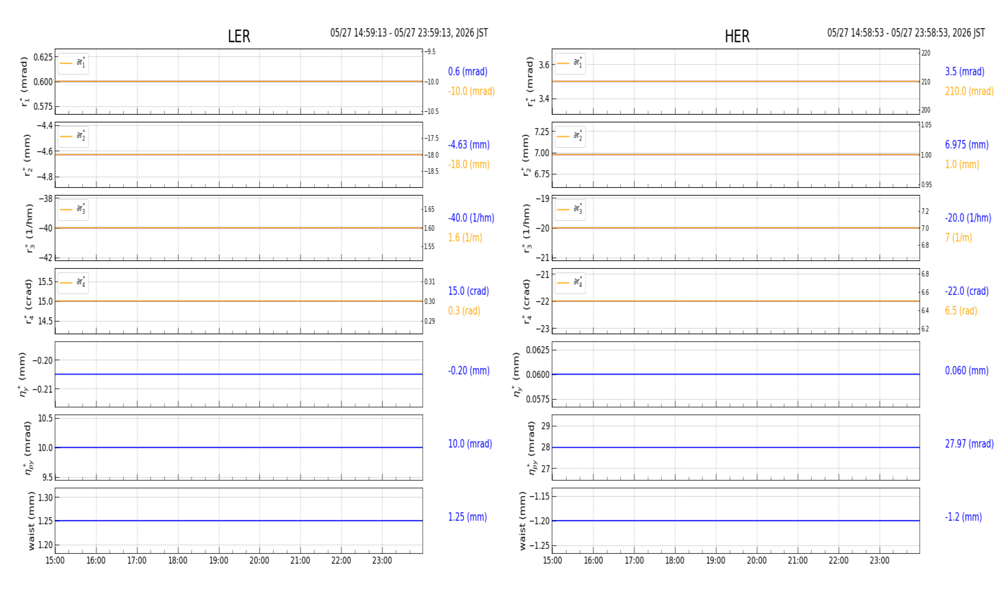Select the HER time range ending 23:58:53
This screenshot has height=608, width=994.
tap(906, 33)
